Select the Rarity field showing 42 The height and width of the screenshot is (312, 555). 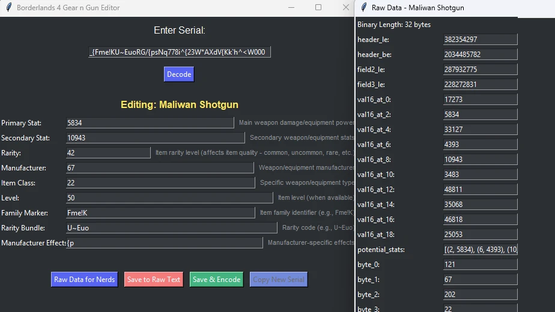[108, 153]
